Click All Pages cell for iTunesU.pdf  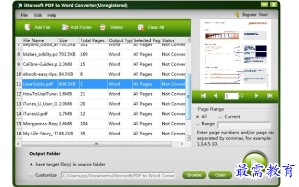pyautogui.click(x=147, y=113)
